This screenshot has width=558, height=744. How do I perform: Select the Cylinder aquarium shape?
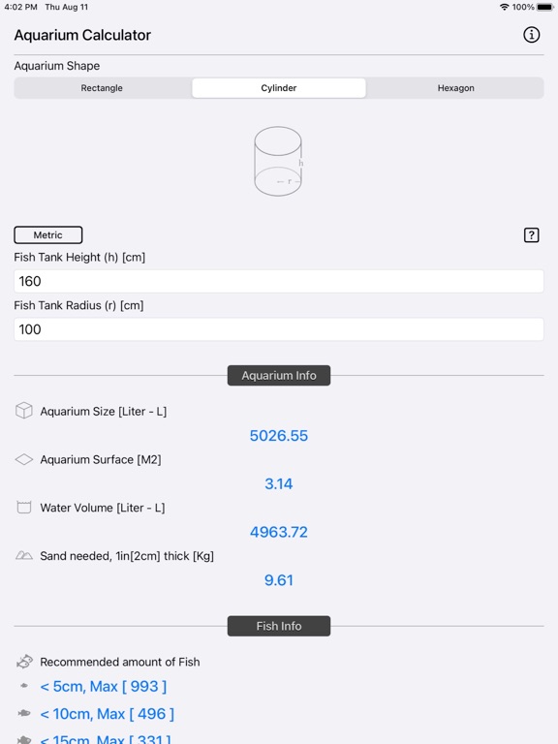pyautogui.click(x=279, y=88)
